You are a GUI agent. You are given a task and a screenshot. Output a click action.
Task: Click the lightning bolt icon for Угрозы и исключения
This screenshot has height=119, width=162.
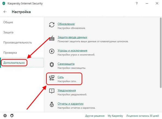tap(52, 51)
